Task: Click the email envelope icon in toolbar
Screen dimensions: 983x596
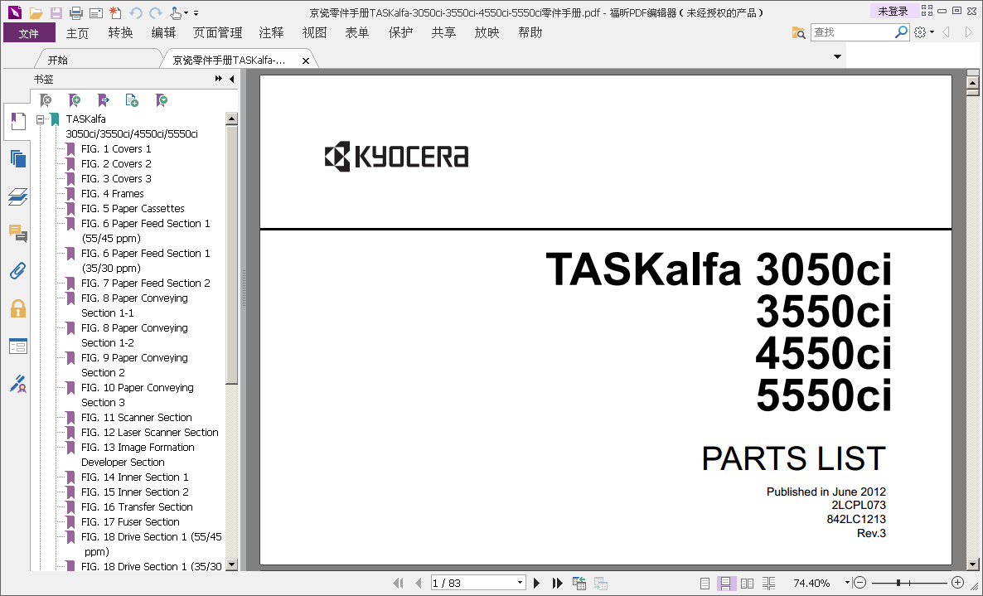Action: [x=96, y=12]
